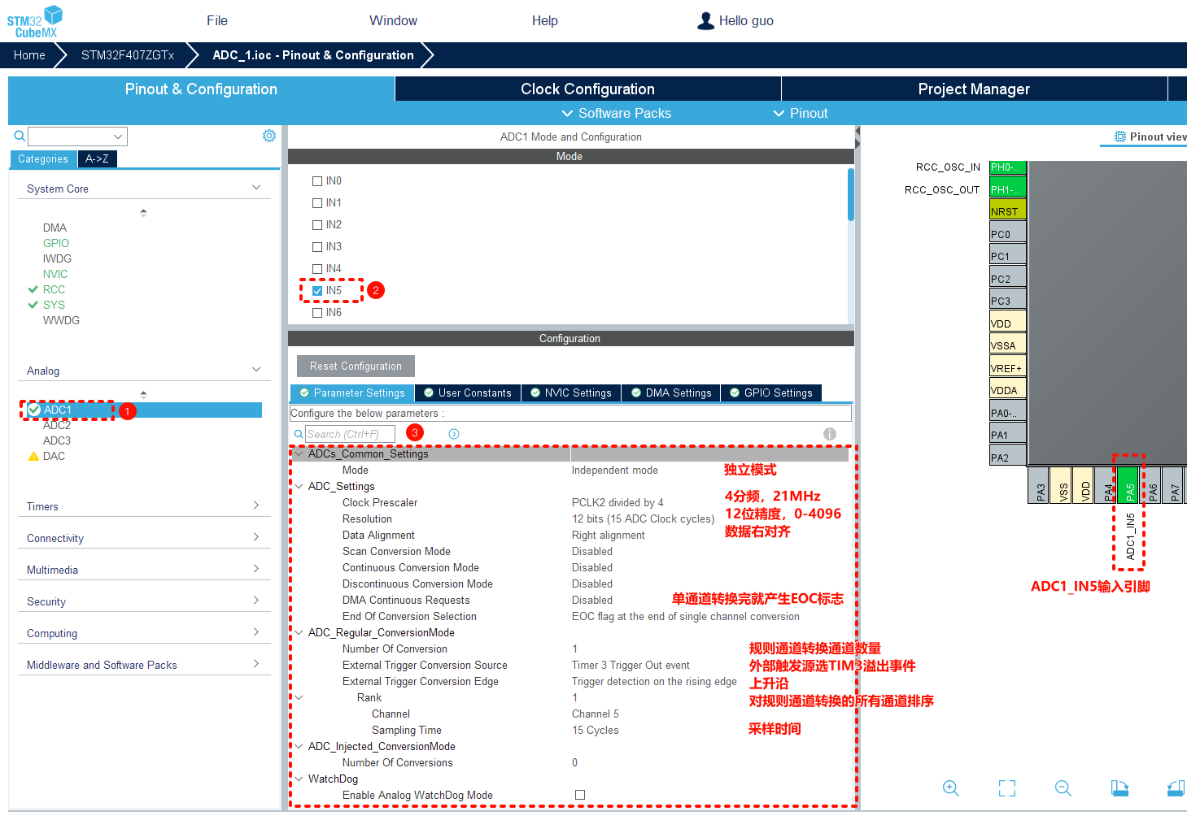Select GPIO in the System Core list
Image resolution: width=1187 pixels, height=820 pixels.
pos(56,243)
